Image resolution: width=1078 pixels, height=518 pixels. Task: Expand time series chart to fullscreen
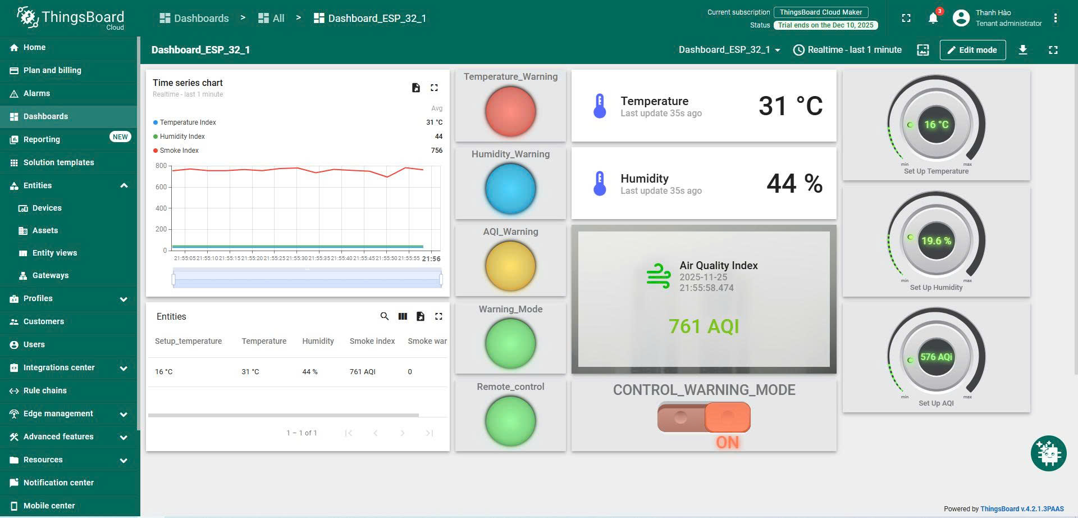[x=434, y=88]
